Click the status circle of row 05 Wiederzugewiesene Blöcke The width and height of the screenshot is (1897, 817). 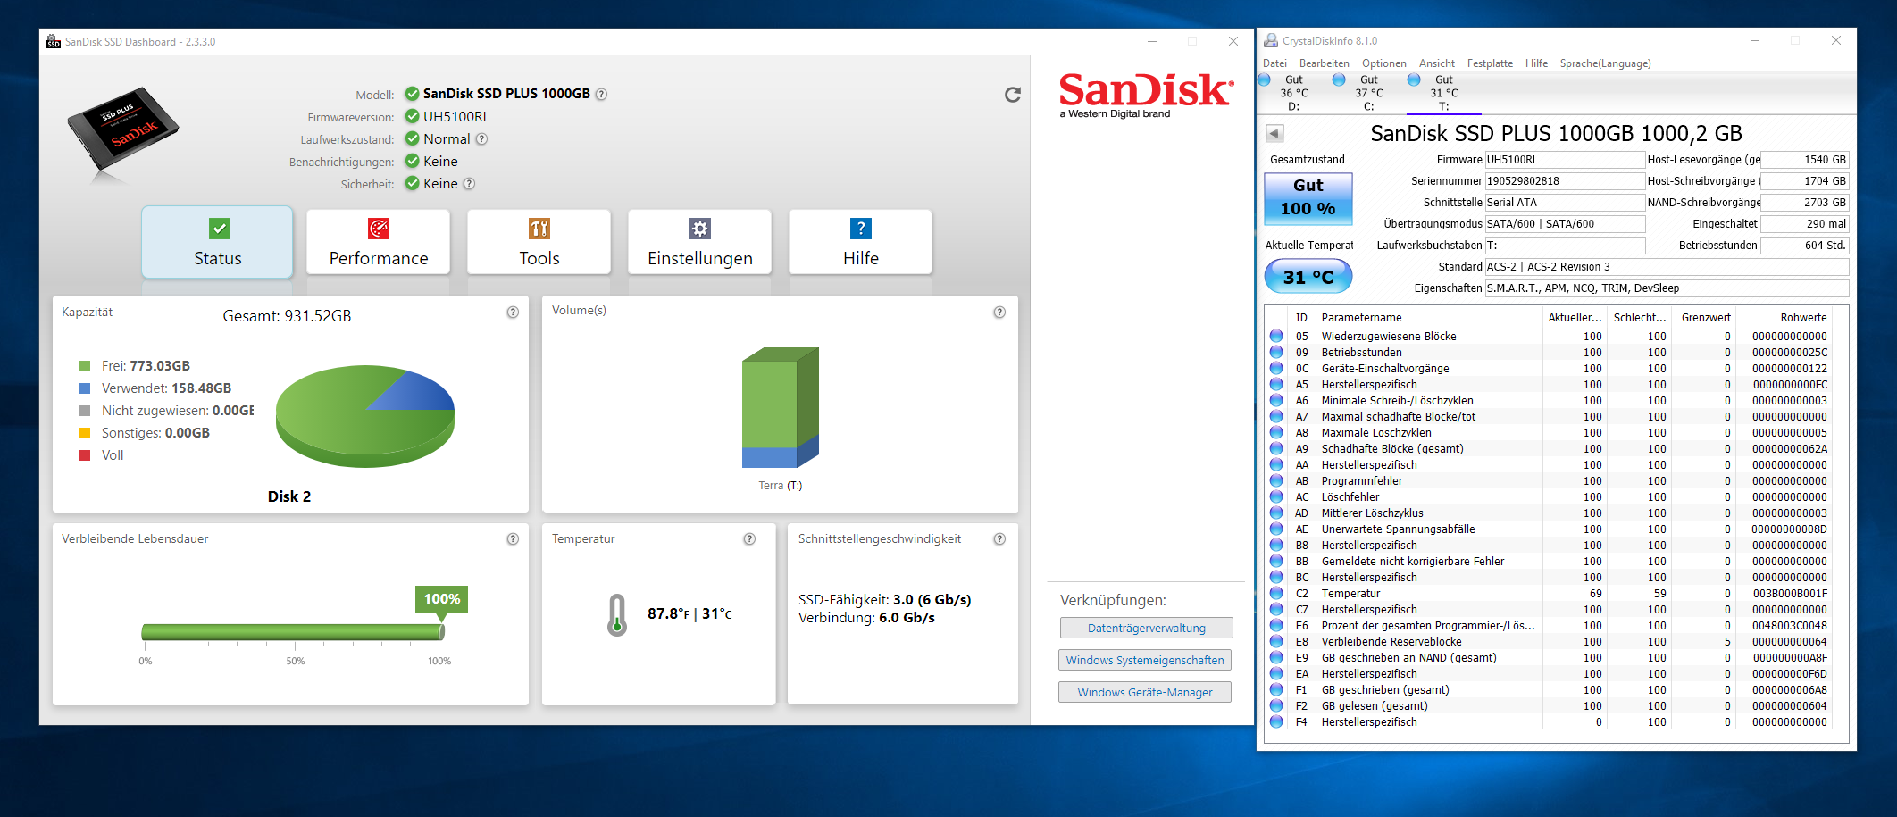pyautogui.click(x=1276, y=337)
